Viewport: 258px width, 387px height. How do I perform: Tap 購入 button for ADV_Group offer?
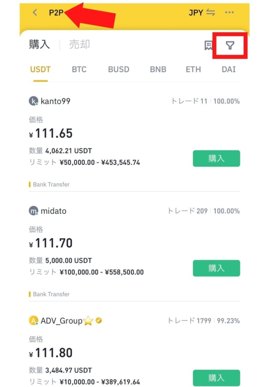(x=216, y=378)
